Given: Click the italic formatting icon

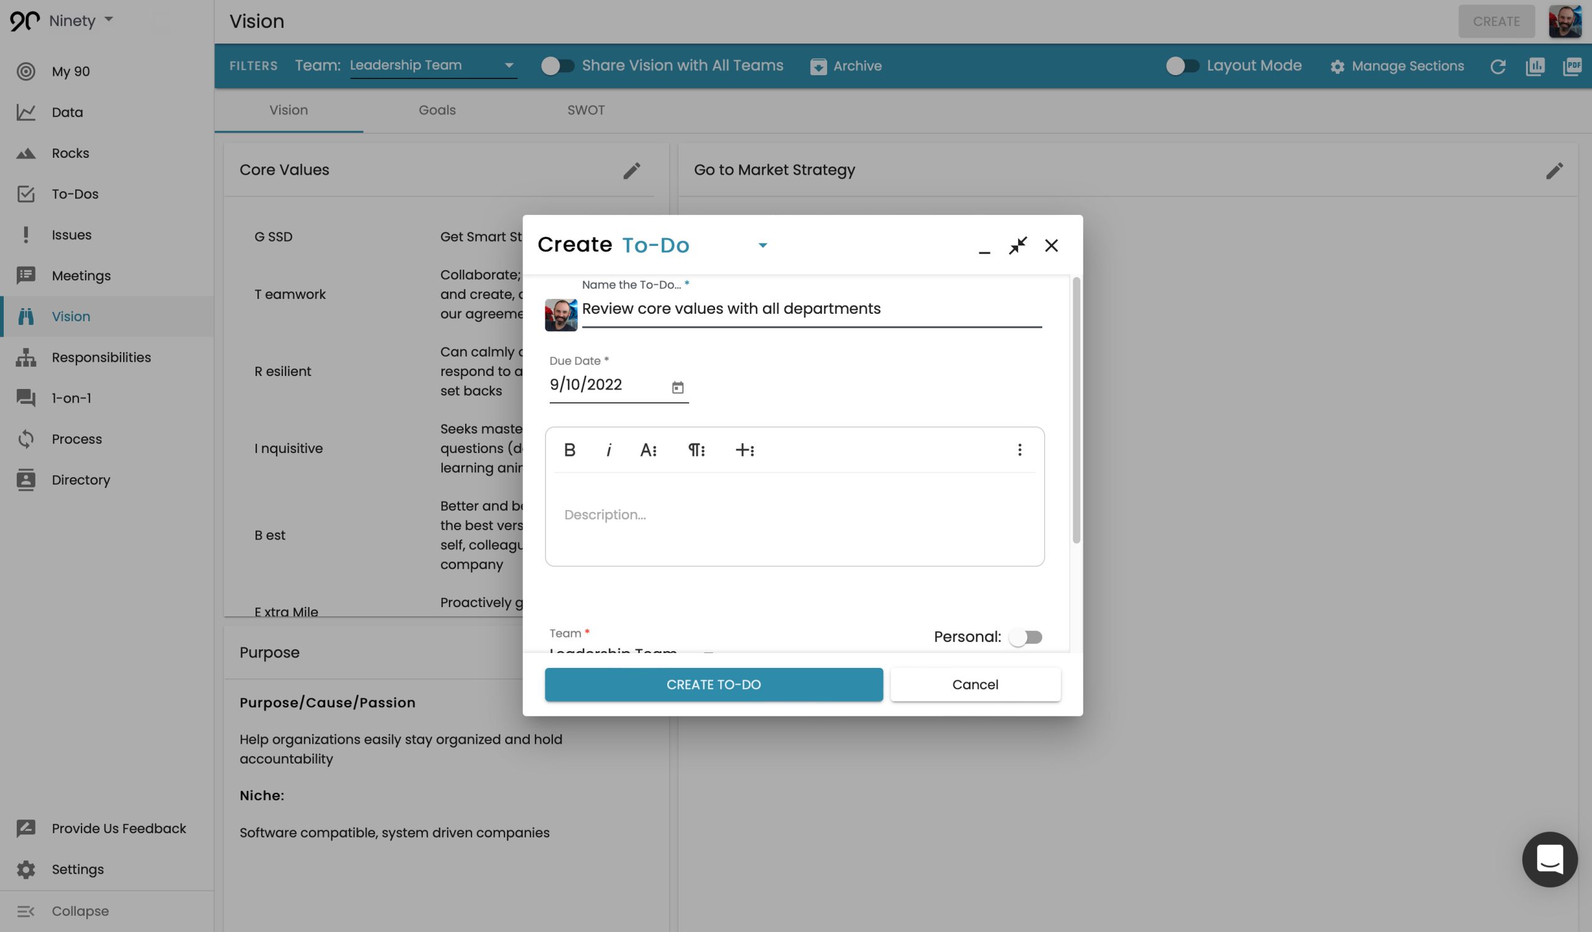Looking at the screenshot, I should (x=608, y=450).
